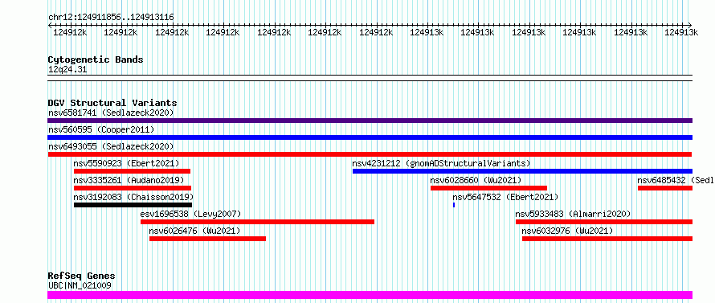Click the chr12:124911856..124913116 region label
The width and height of the screenshot is (715, 303).
111,18
